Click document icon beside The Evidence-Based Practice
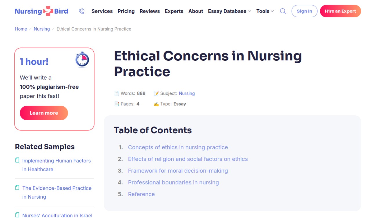The height and width of the screenshot is (222, 371). [17, 188]
